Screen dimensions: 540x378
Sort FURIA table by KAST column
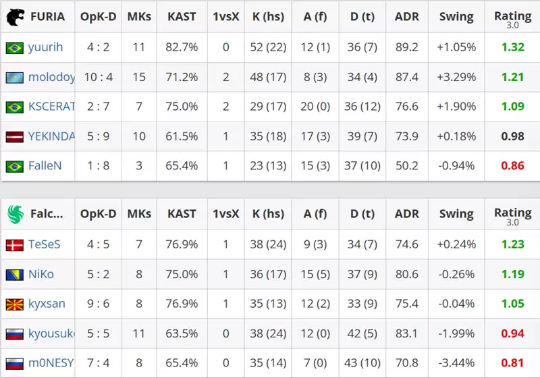[182, 16]
